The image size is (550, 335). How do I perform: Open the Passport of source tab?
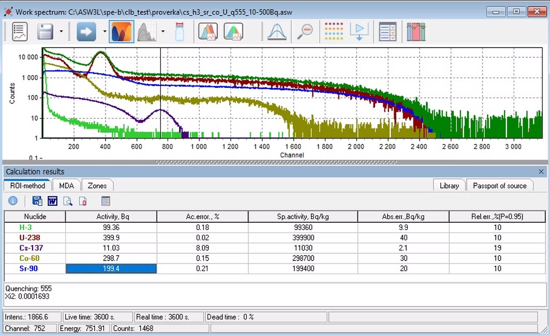pyautogui.click(x=499, y=186)
